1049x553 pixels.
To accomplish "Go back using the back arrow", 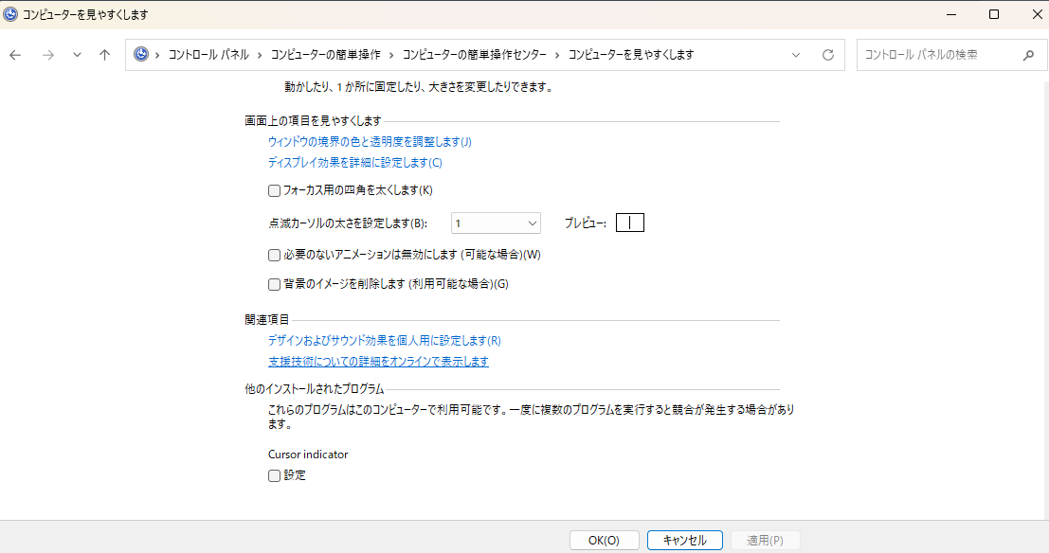I will click(x=15, y=55).
